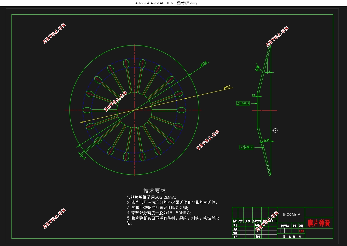The width and height of the screenshot is (347, 246).
Task: Select the 比例 label in title block
Action: tap(301, 226)
